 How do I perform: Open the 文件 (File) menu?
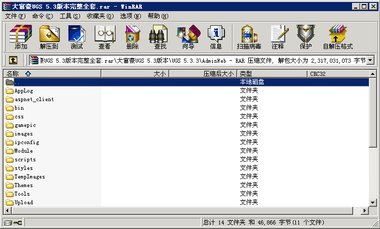pyautogui.click(x=15, y=16)
